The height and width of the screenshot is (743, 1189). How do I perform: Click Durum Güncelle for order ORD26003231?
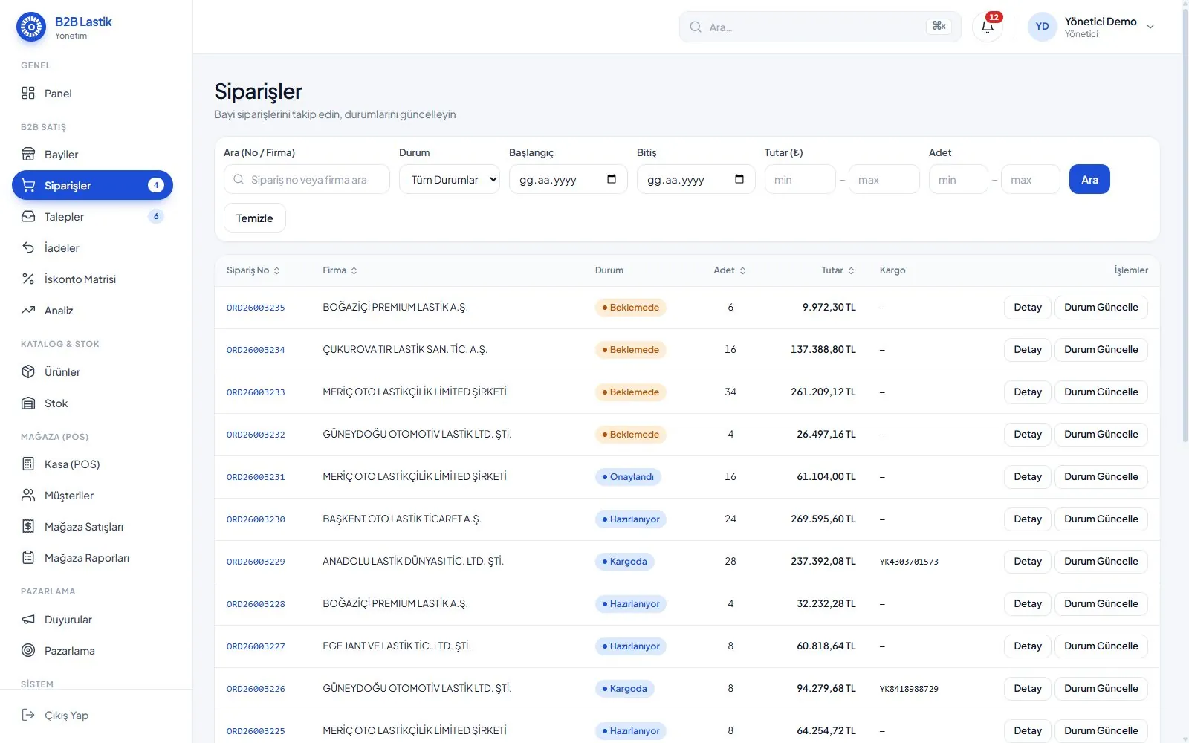pos(1101,476)
